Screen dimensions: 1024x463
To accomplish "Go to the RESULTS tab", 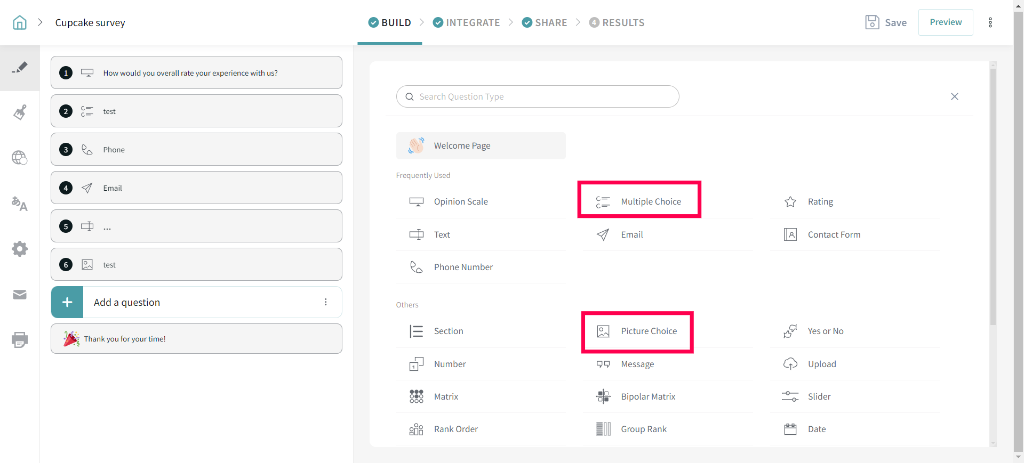I will 617,22.
